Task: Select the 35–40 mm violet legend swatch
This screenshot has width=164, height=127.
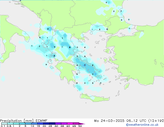Action: pos(64,124)
